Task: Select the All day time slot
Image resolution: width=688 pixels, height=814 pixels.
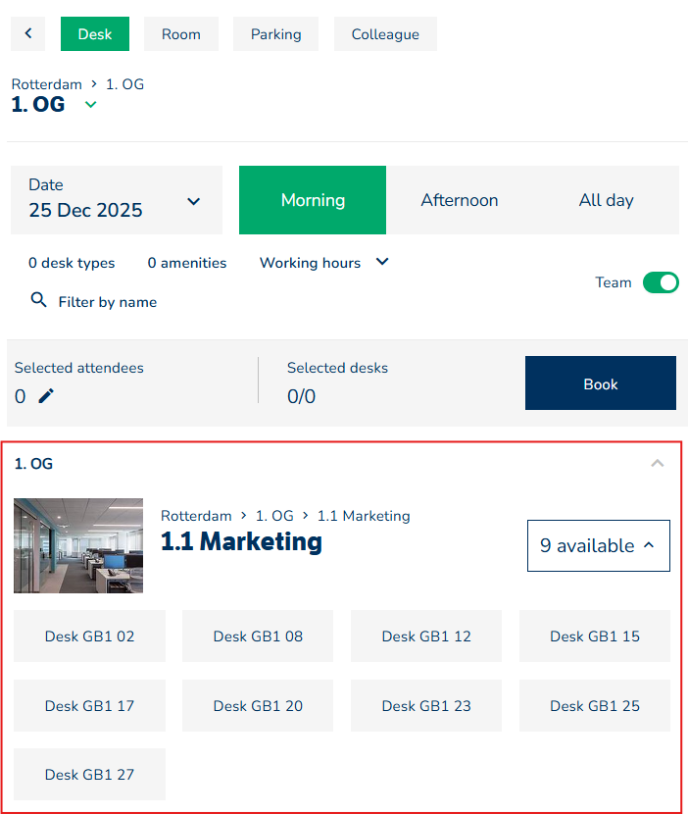Action: click(x=606, y=200)
